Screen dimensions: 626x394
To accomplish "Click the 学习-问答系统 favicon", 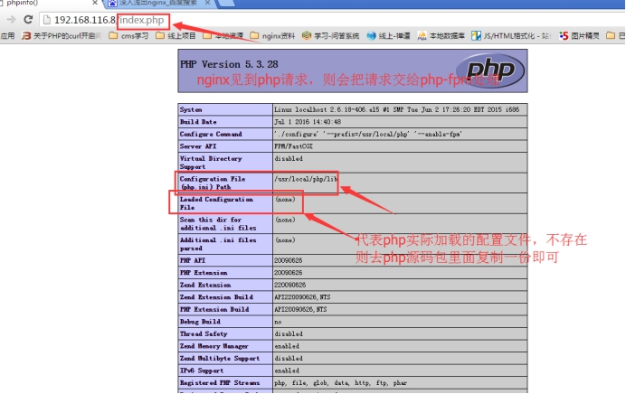I will 306,36.
